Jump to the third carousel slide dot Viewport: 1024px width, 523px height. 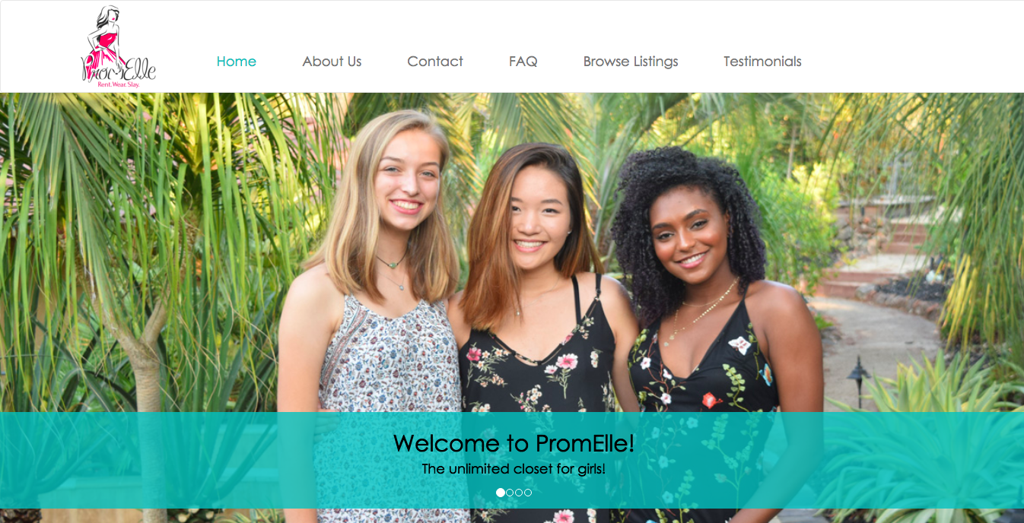(519, 493)
